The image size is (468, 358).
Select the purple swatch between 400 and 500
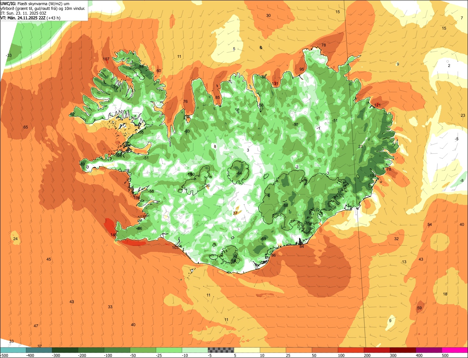coord(429,350)
